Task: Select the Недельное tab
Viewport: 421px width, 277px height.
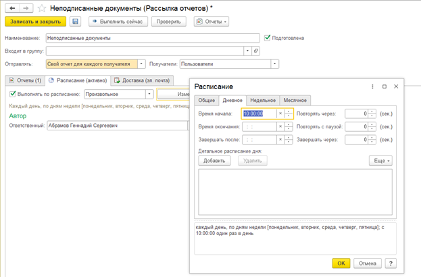Action: click(263, 100)
